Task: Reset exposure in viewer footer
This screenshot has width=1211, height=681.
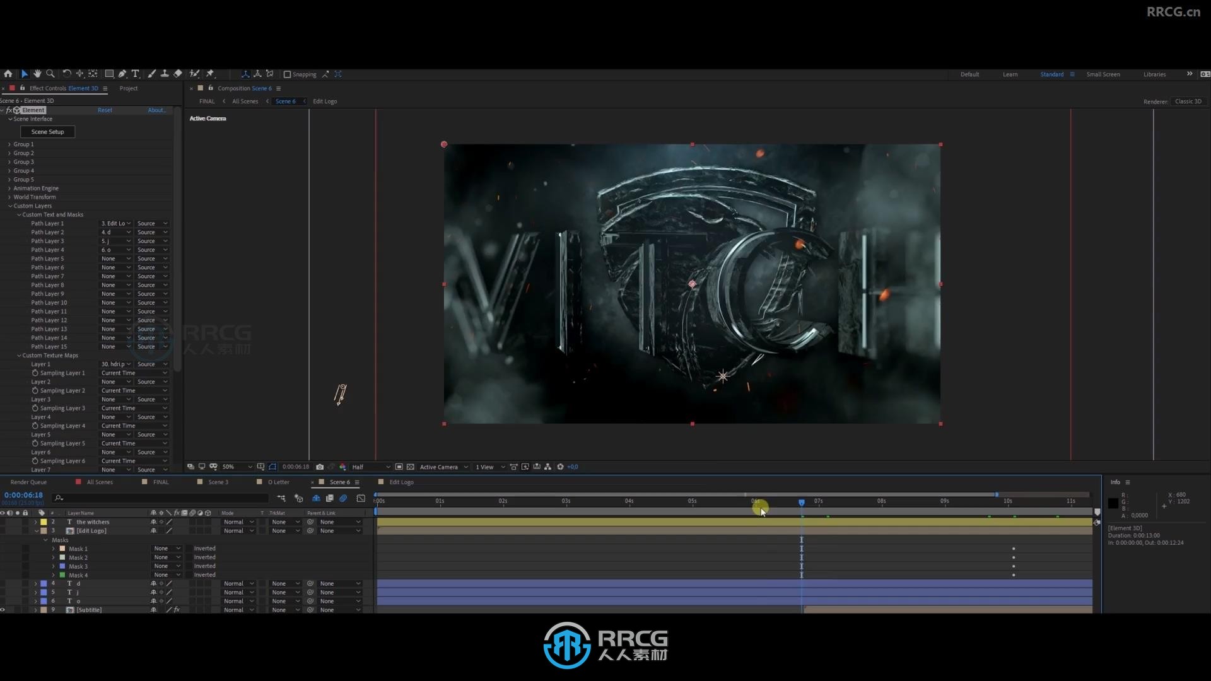Action: pos(560,467)
